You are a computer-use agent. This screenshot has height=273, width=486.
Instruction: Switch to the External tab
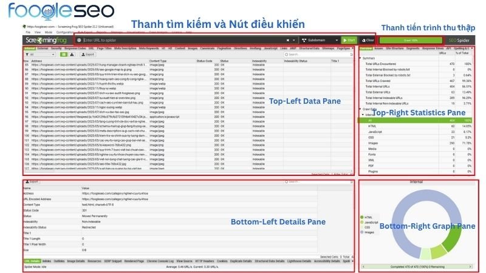[43, 49]
